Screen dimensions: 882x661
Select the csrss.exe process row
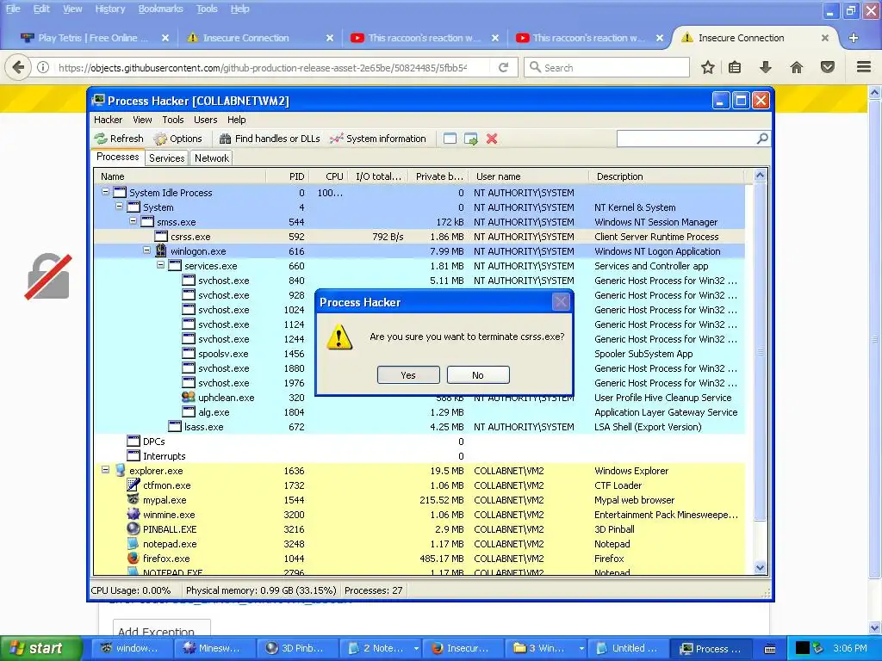tap(419, 237)
